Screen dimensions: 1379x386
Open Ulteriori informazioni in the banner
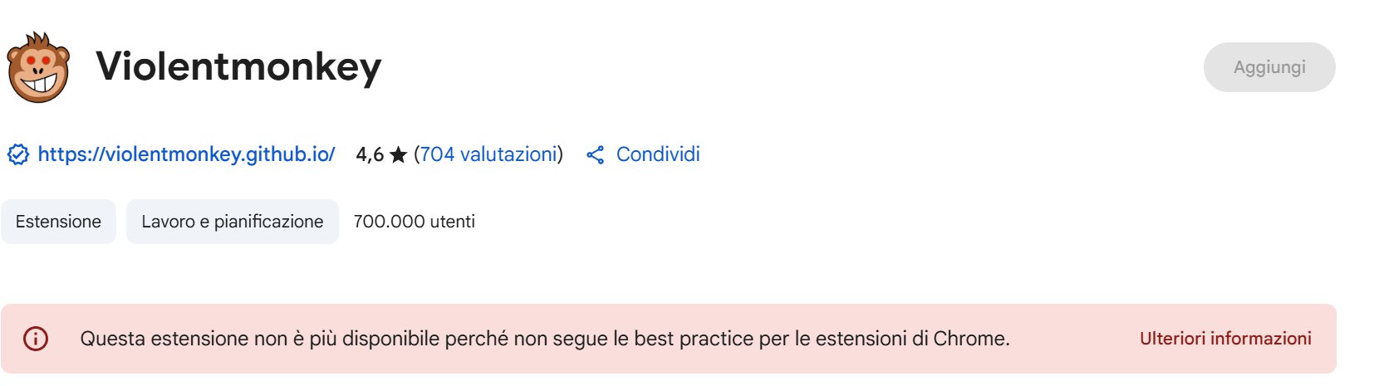point(1225,339)
